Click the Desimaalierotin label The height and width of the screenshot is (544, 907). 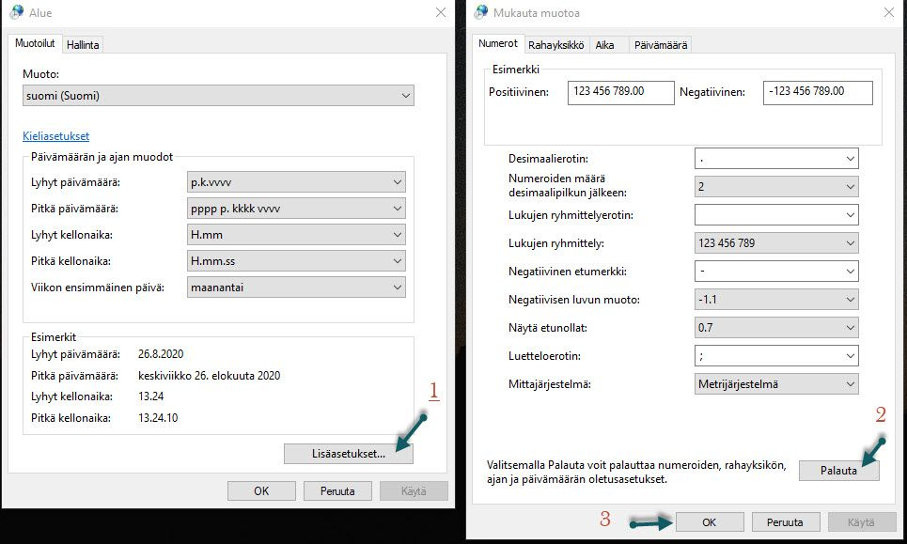tap(548, 159)
